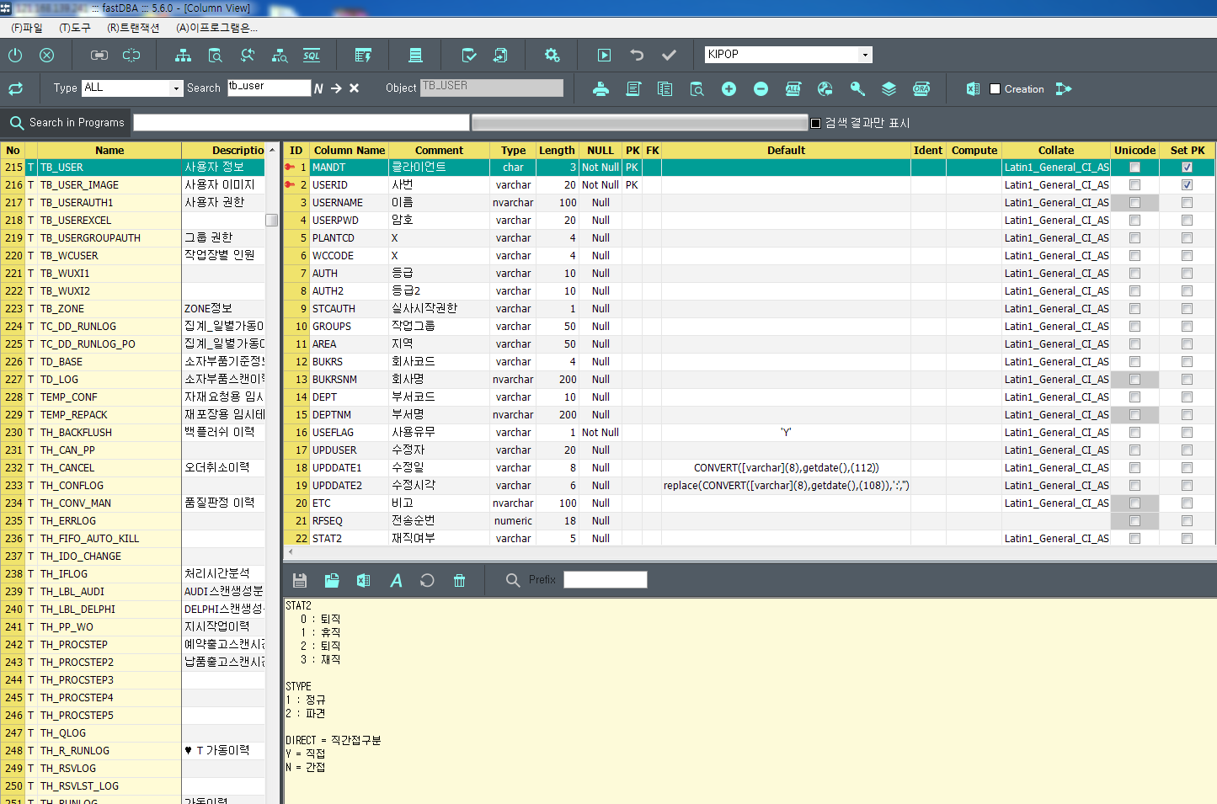Click the Descriptio column header
Screen dimensions: 1217x804
pos(223,151)
